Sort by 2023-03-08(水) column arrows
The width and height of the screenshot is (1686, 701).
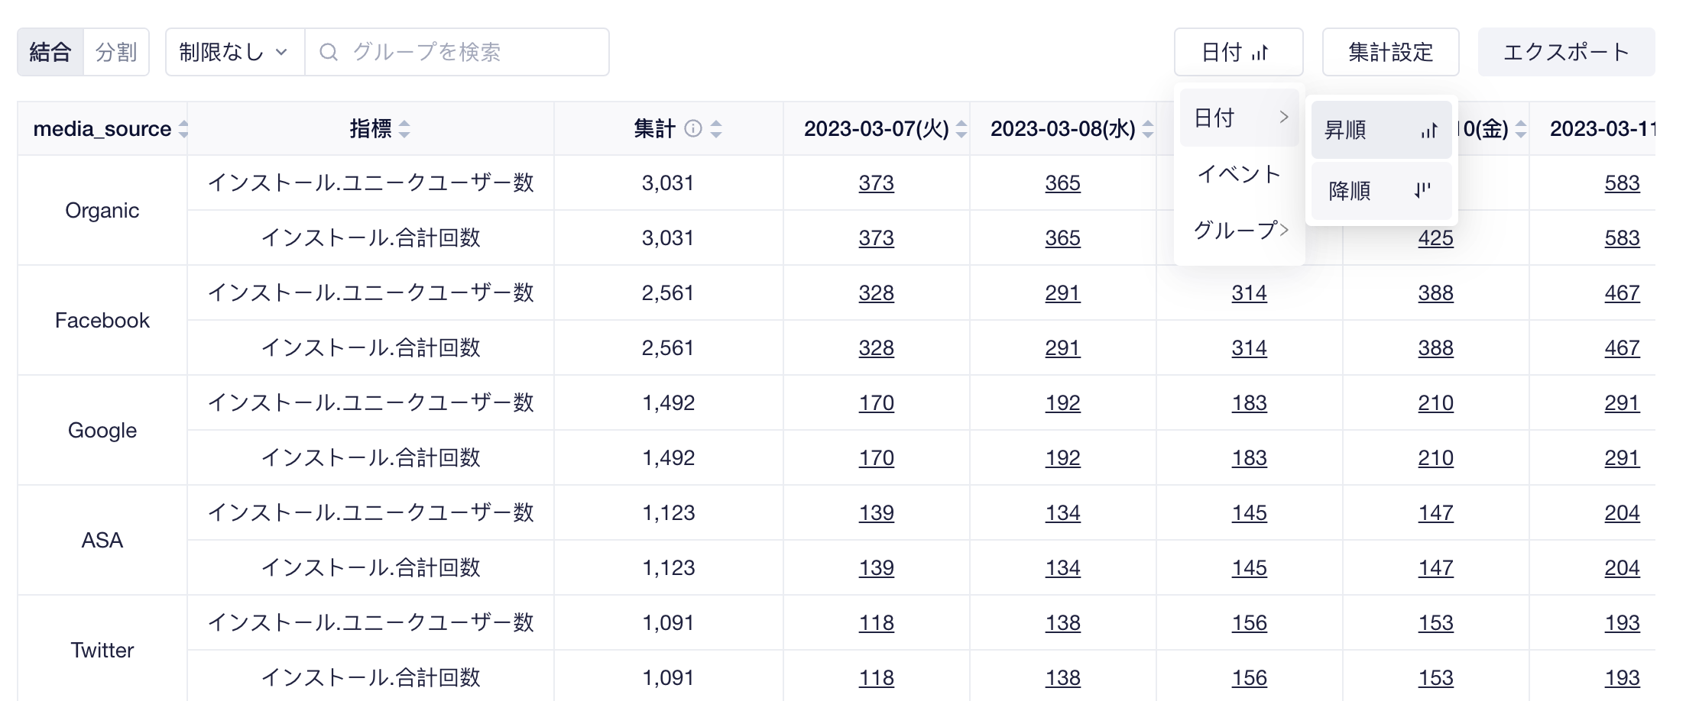click(1148, 129)
